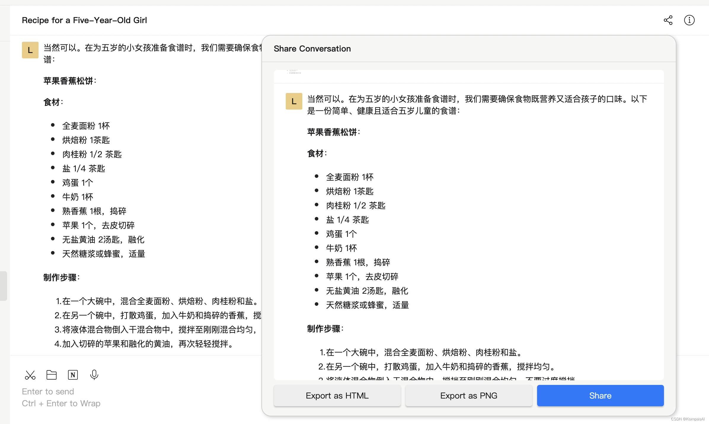Click share preview item 熟香蕉 1根，捣碎
The width and height of the screenshot is (709, 424).
(358, 262)
